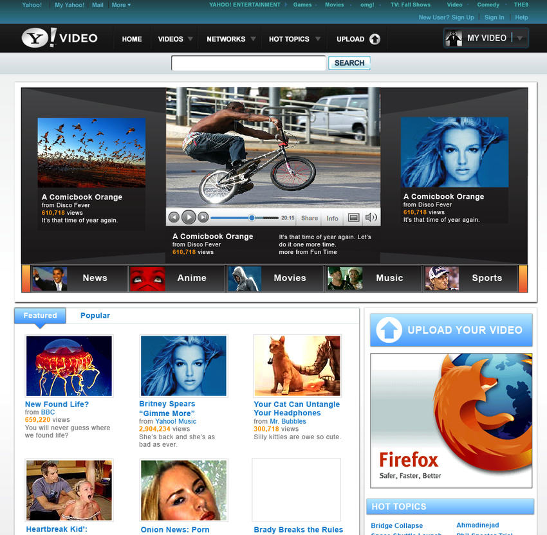Open the Sports category
Viewport: 547px width, 535px height.
(470, 278)
